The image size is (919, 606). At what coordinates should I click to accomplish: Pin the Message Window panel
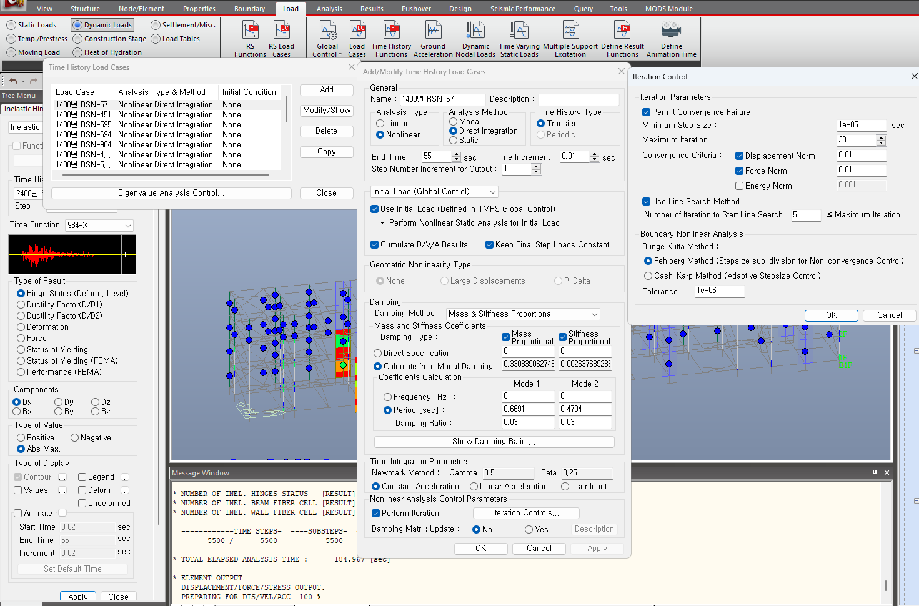[875, 473]
